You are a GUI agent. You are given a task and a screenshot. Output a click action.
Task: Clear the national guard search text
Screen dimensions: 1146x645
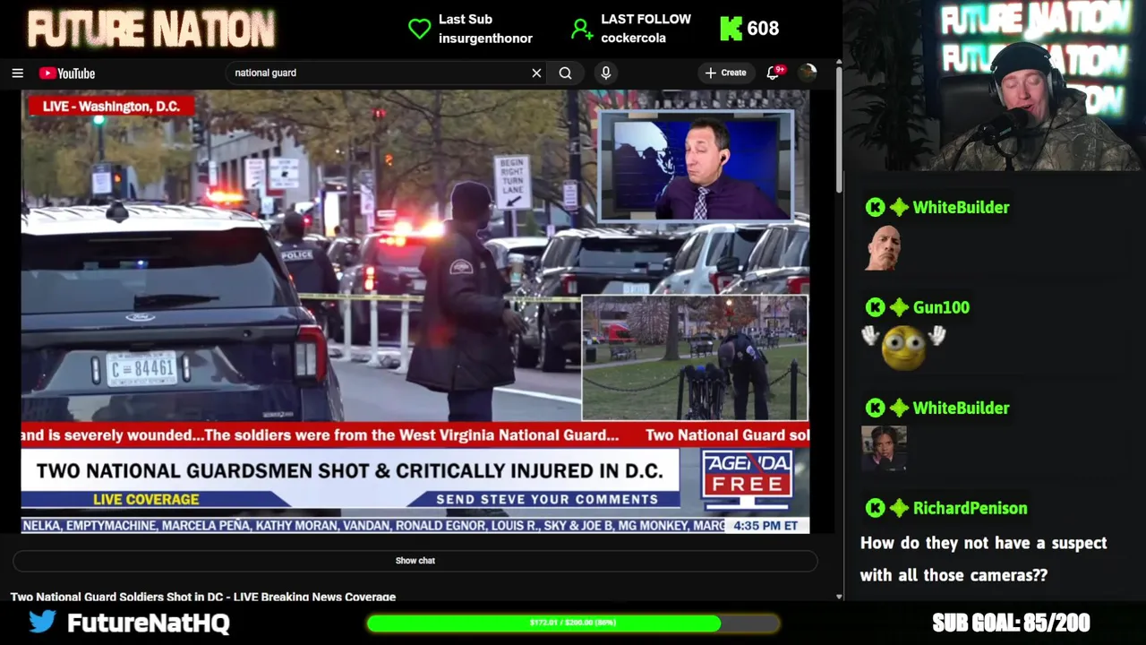[x=536, y=73]
